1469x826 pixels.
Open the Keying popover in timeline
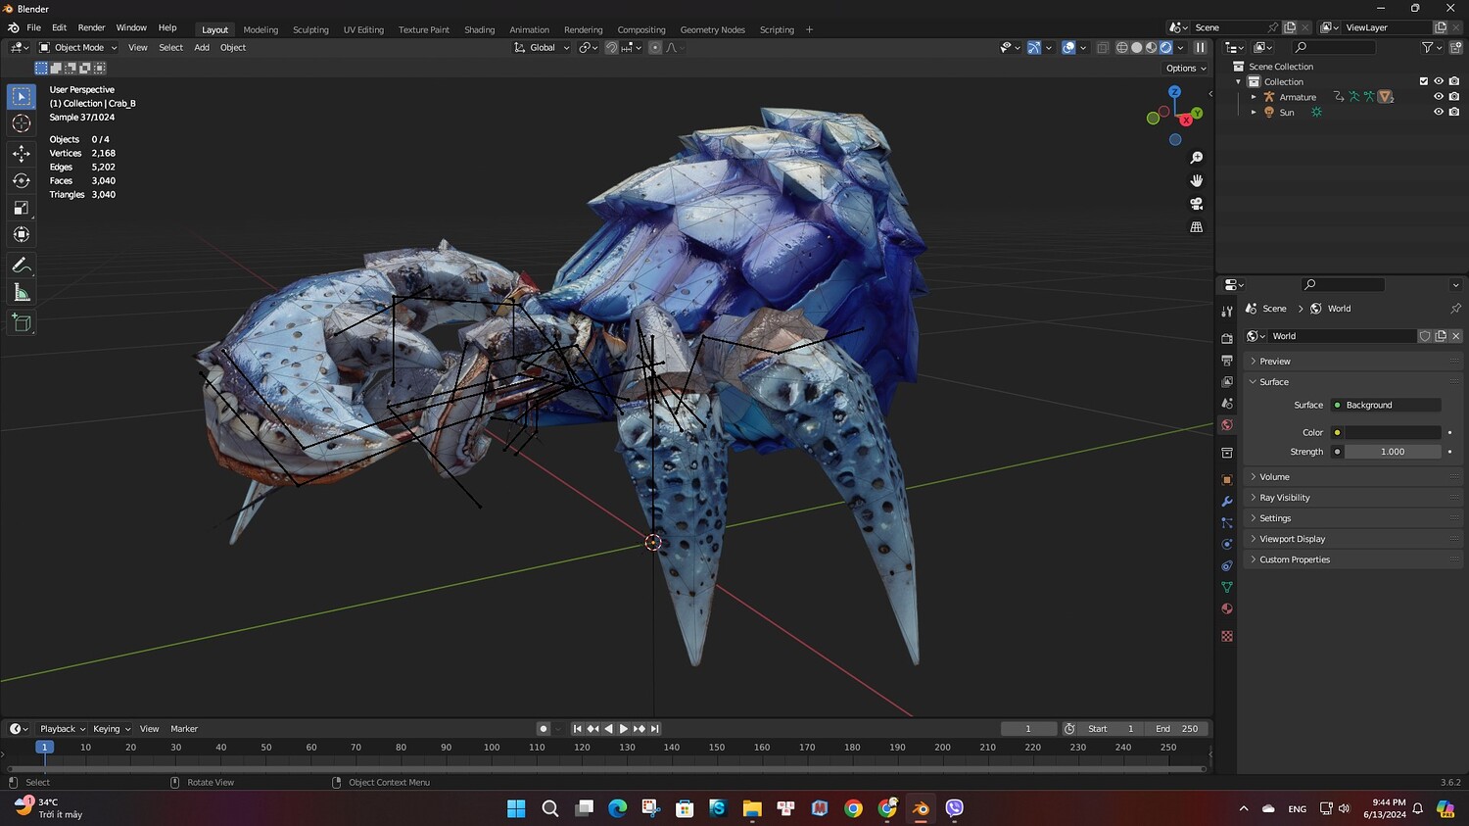click(112, 729)
